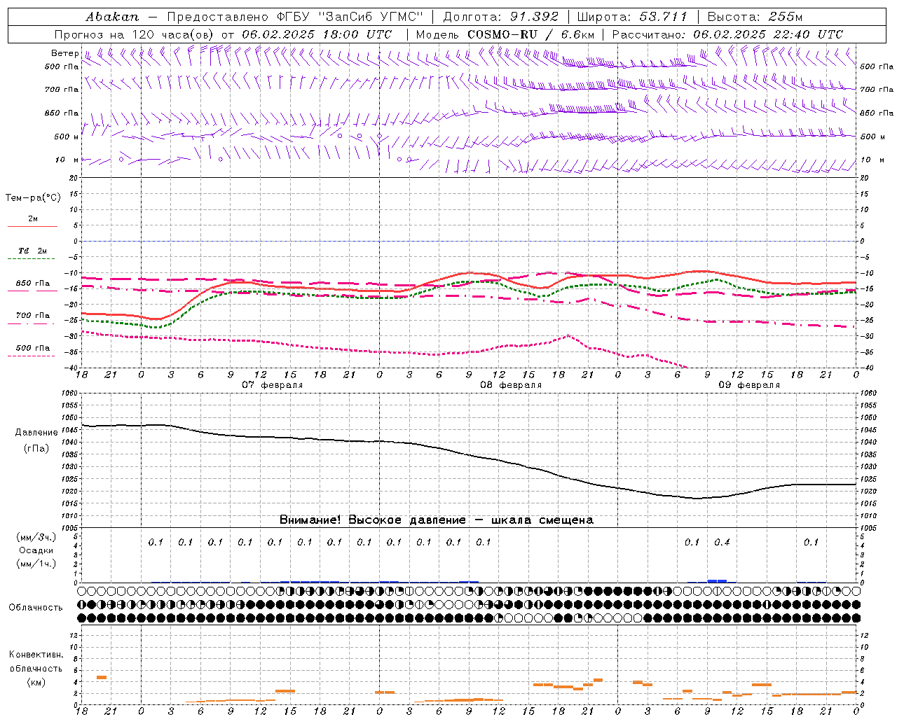Image resolution: width=897 pixels, height=717 pixels.
Task: Click the '0.4' precipitation amount value
Action: (722, 542)
